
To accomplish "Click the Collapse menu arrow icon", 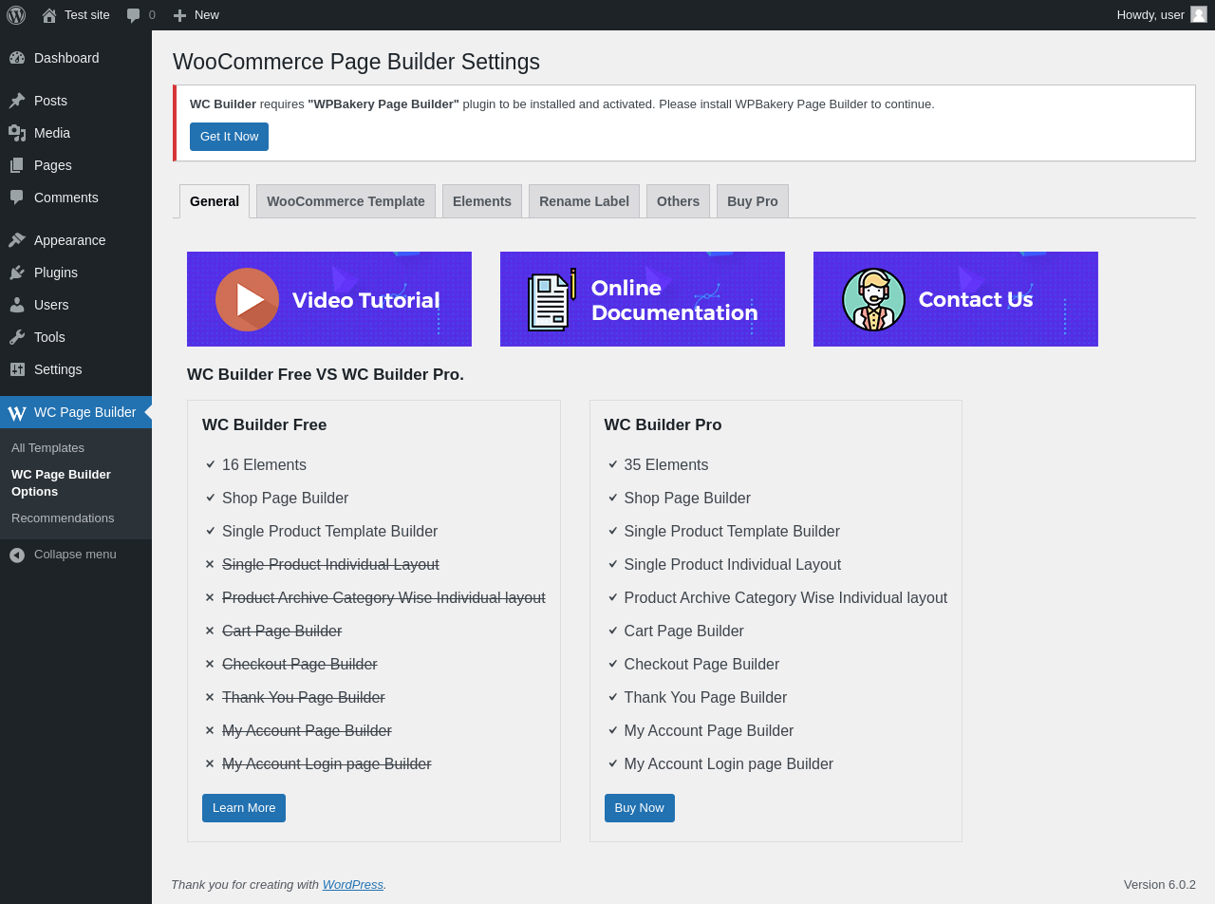I will point(17,555).
